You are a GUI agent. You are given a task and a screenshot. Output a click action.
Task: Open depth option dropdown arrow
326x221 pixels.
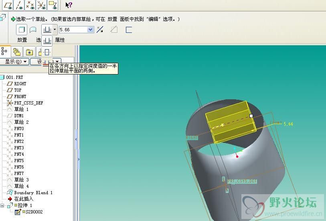pyautogui.click(x=55, y=30)
